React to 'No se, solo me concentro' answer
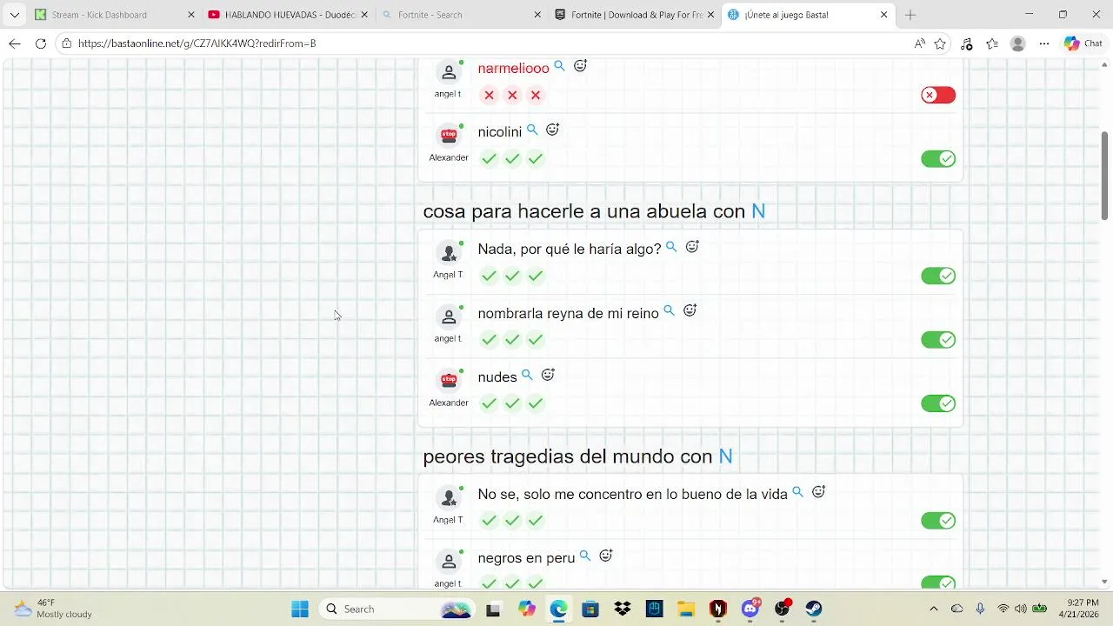Screen dimensions: 1113x626 818,492
